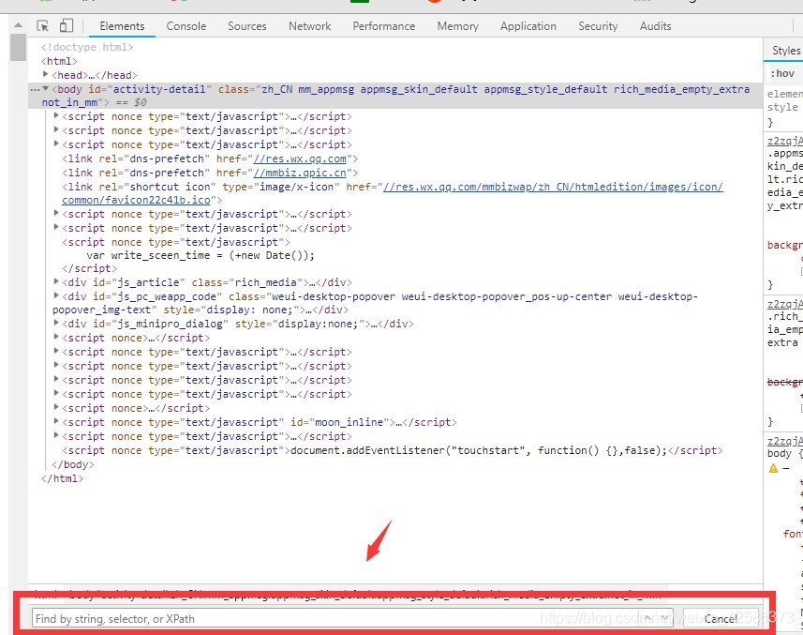
Task: Go to the Network tab
Action: click(x=309, y=26)
